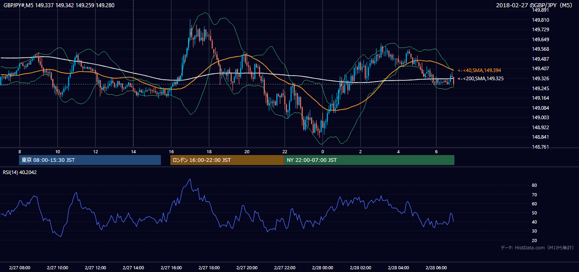Screen dimensions: 579x272
Task: Click price axis label 149.407
Action: (540, 69)
